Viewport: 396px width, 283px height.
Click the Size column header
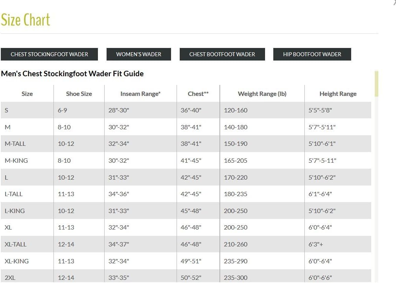[x=27, y=94]
